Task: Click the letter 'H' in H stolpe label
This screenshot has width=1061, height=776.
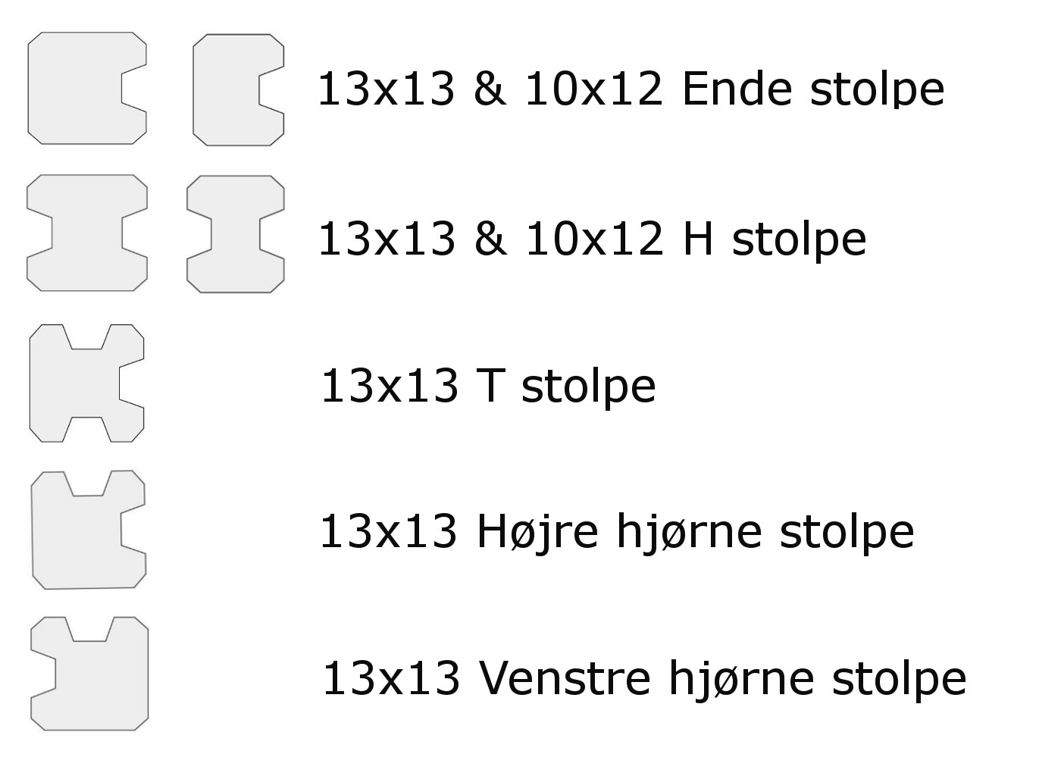Action: click(699, 239)
